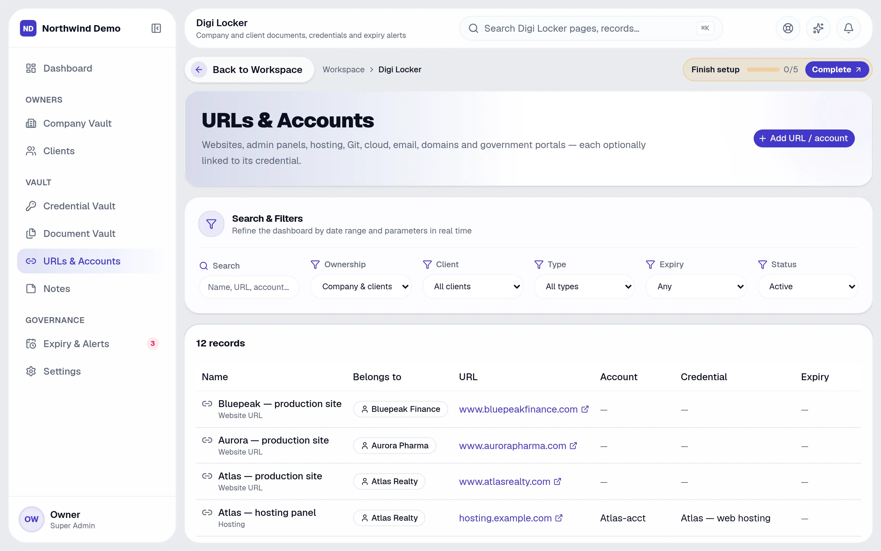This screenshot has height=551, width=881.
Task: Focus the Digi Locker global search field
Action: (x=591, y=29)
